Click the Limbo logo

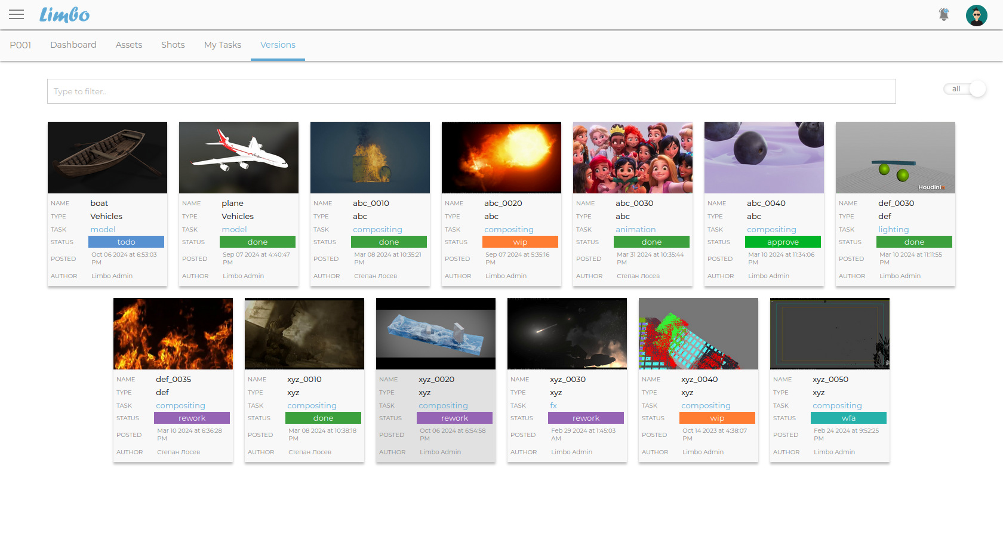coord(64,14)
